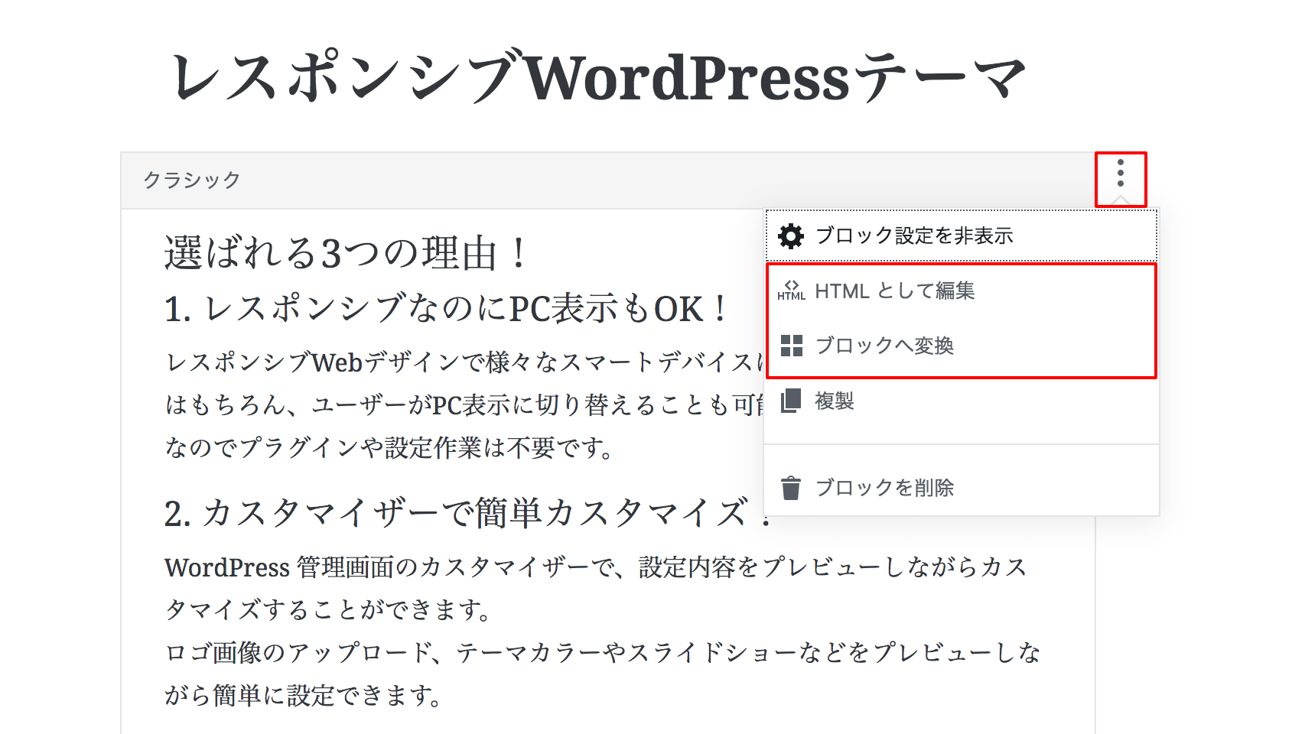This screenshot has width=1292, height=734.
Task: Click the grid icon for block conversion
Action: tap(792, 346)
